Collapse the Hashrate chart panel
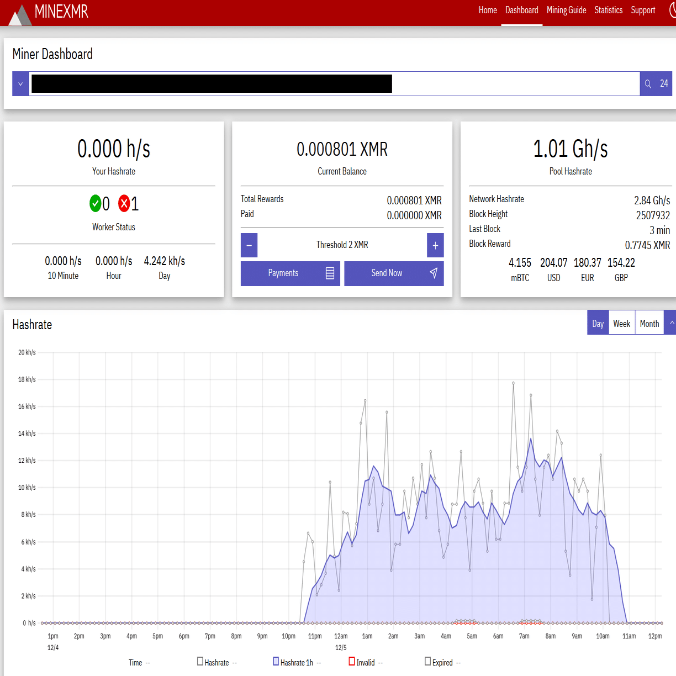This screenshot has height=676, width=676. (x=671, y=324)
